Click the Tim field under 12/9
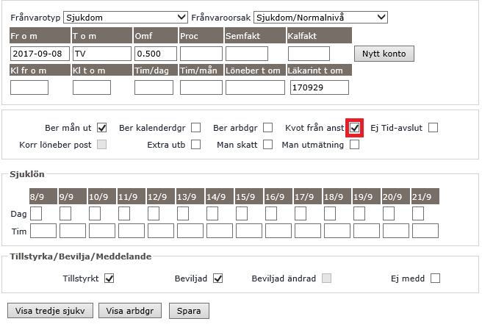This screenshot has width=482, height=327. pos(161,231)
